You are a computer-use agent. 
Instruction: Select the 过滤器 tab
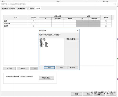[x=38, y=8]
